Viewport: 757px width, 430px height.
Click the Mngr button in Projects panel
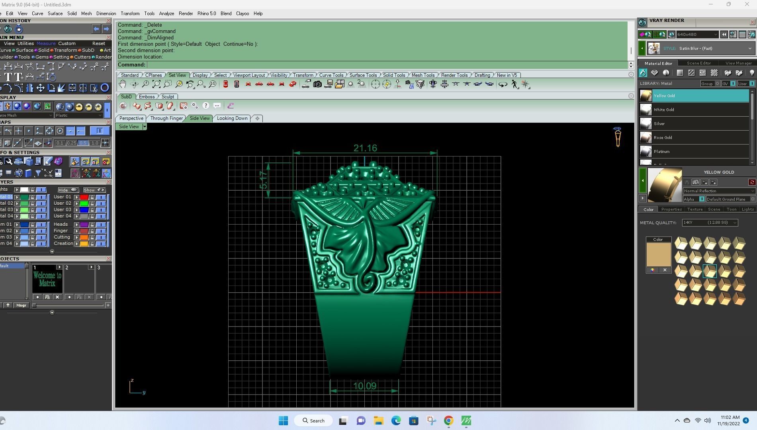(x=21, y=305)
